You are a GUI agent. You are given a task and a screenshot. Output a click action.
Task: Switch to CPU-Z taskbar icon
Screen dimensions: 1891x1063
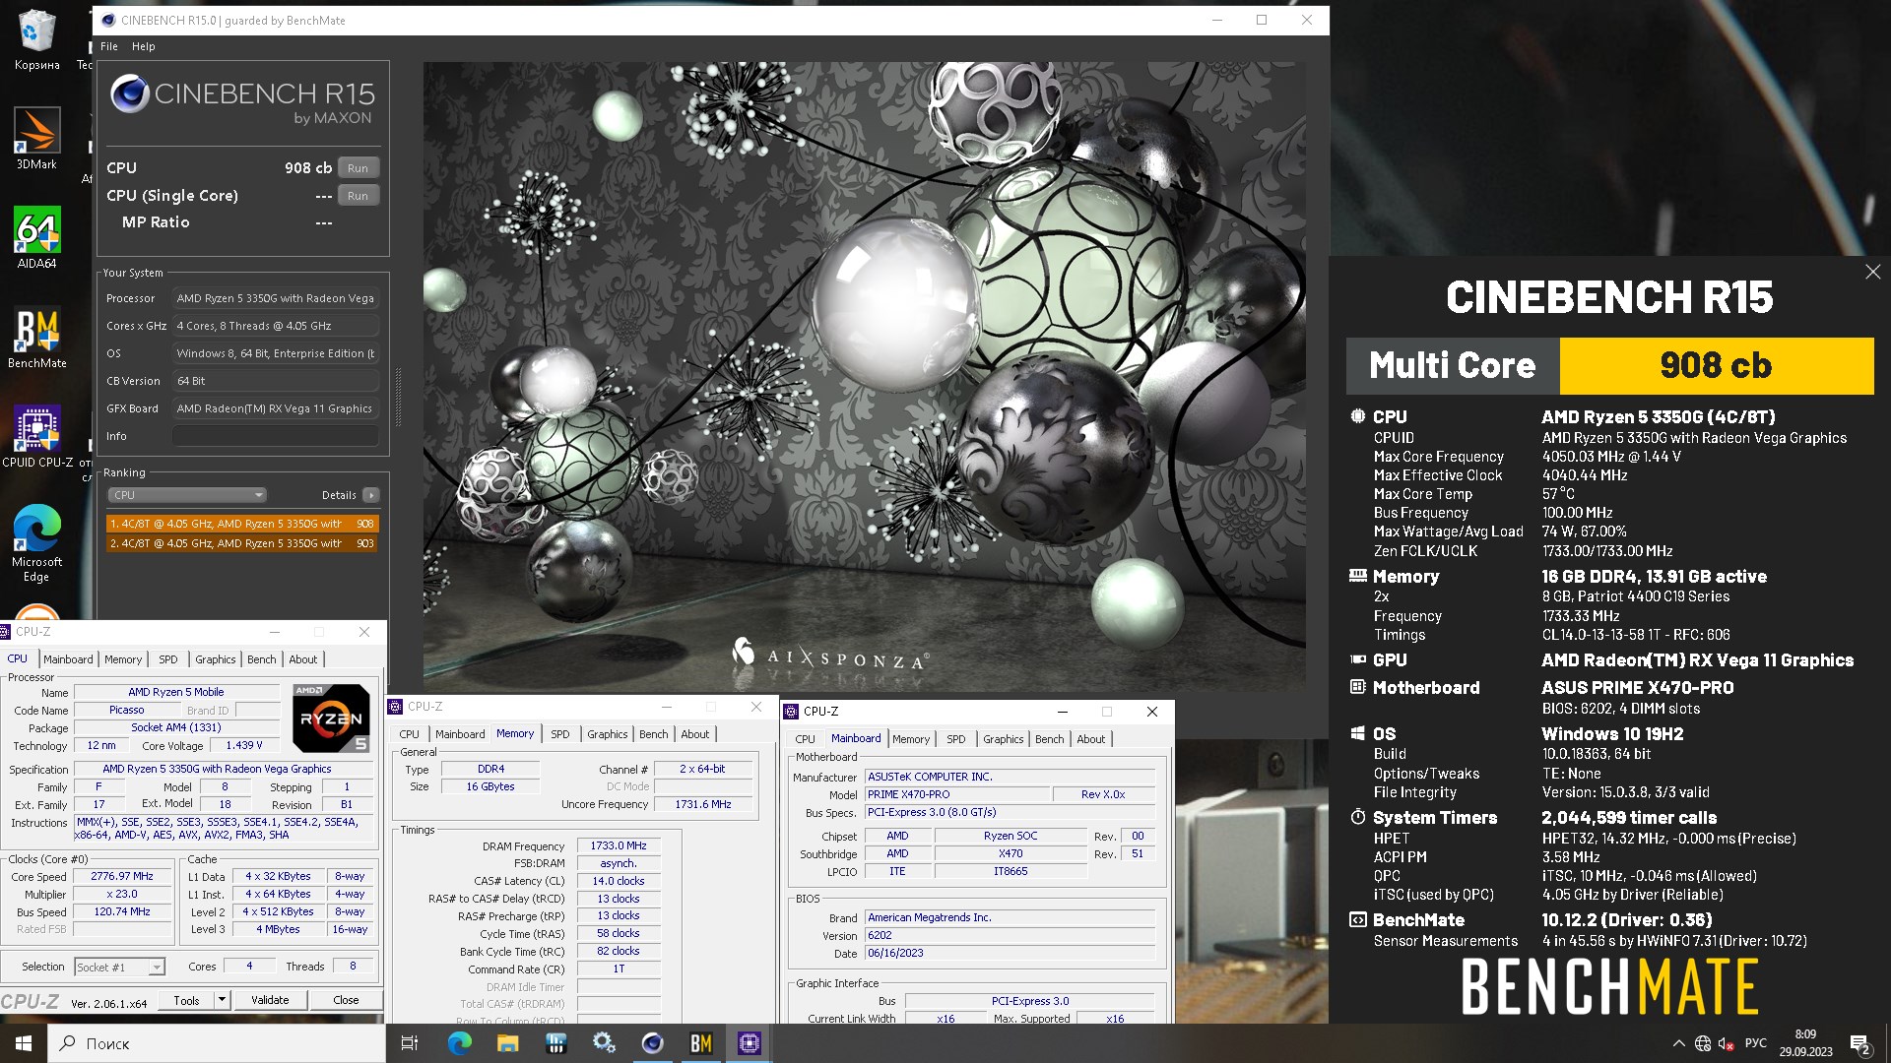click(x=749, y=1043)
